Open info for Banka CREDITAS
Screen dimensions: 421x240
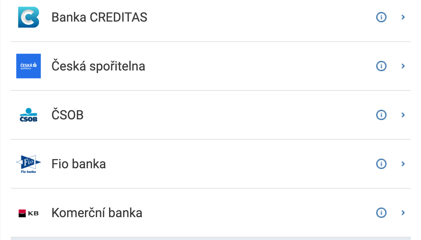click(x=381, y=17)
